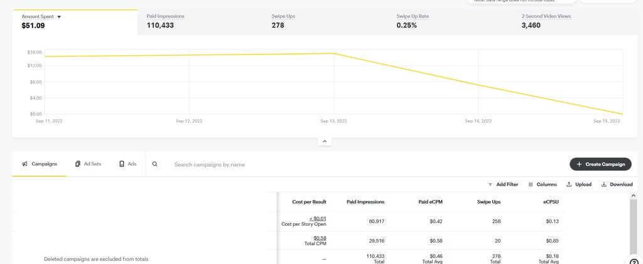Click the Upload button
643x264 pixels.
click(578, 184)
